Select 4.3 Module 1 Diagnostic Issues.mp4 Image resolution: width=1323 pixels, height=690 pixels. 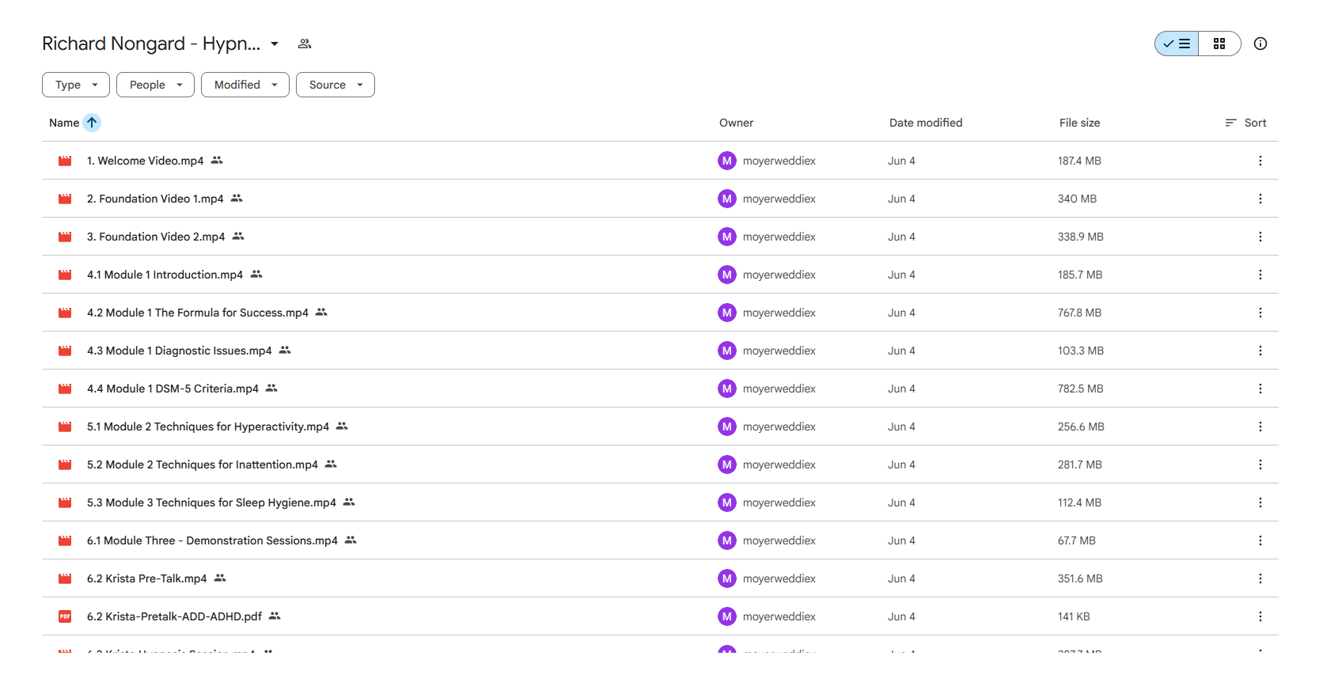point(180,351)
